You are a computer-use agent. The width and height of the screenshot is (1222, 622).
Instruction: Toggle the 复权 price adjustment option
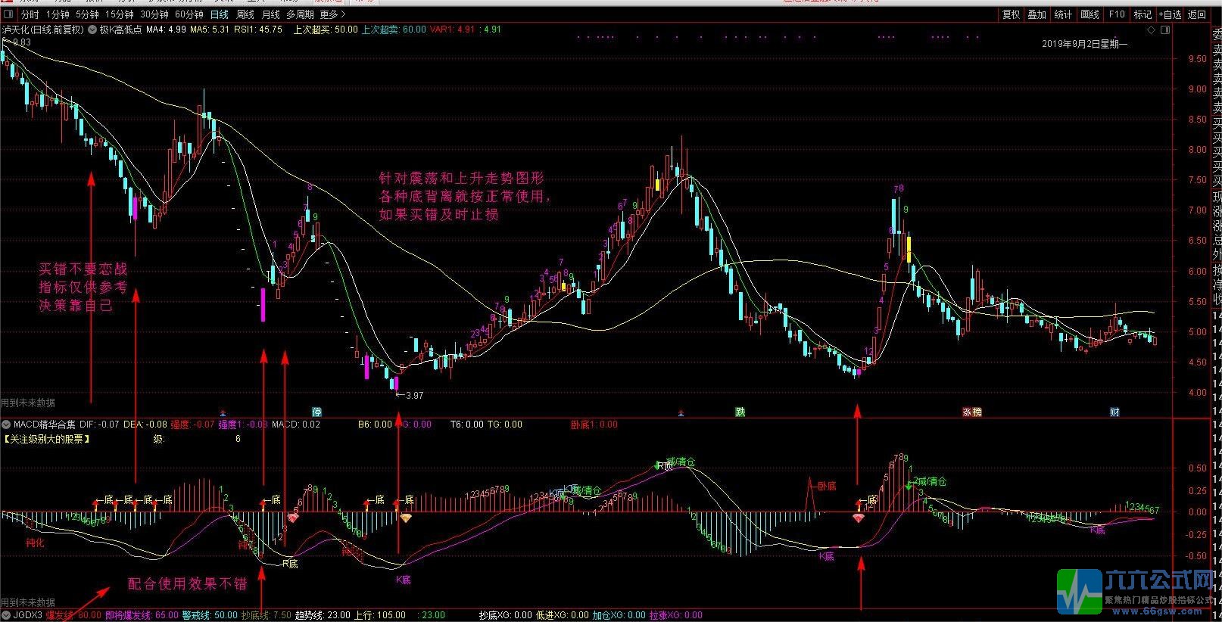pyautogui.click(x=1011, y=14)
